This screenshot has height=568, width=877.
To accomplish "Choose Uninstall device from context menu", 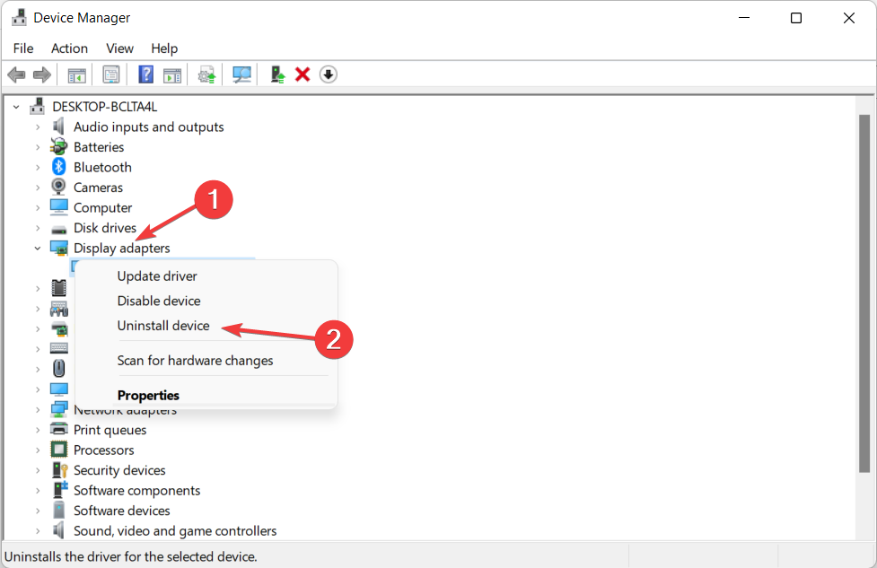I will click(163, 326).
